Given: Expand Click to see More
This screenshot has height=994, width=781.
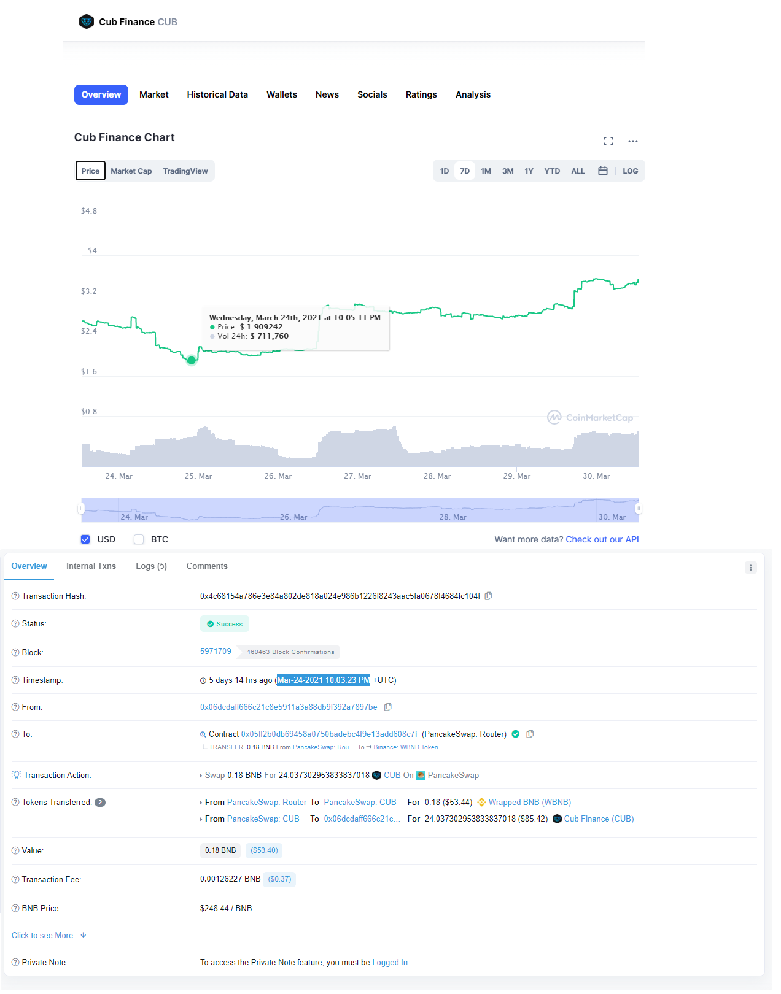Looking at the screenshot, I should pos(49,935).
